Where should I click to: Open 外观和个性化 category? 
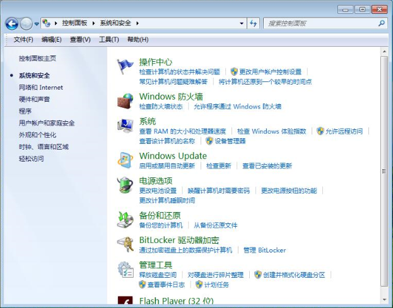point(37,134)
